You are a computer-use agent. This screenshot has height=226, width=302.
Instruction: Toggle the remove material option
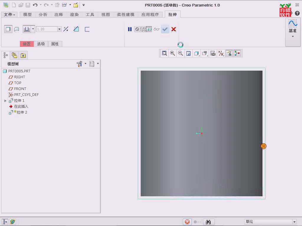(76, 29)
